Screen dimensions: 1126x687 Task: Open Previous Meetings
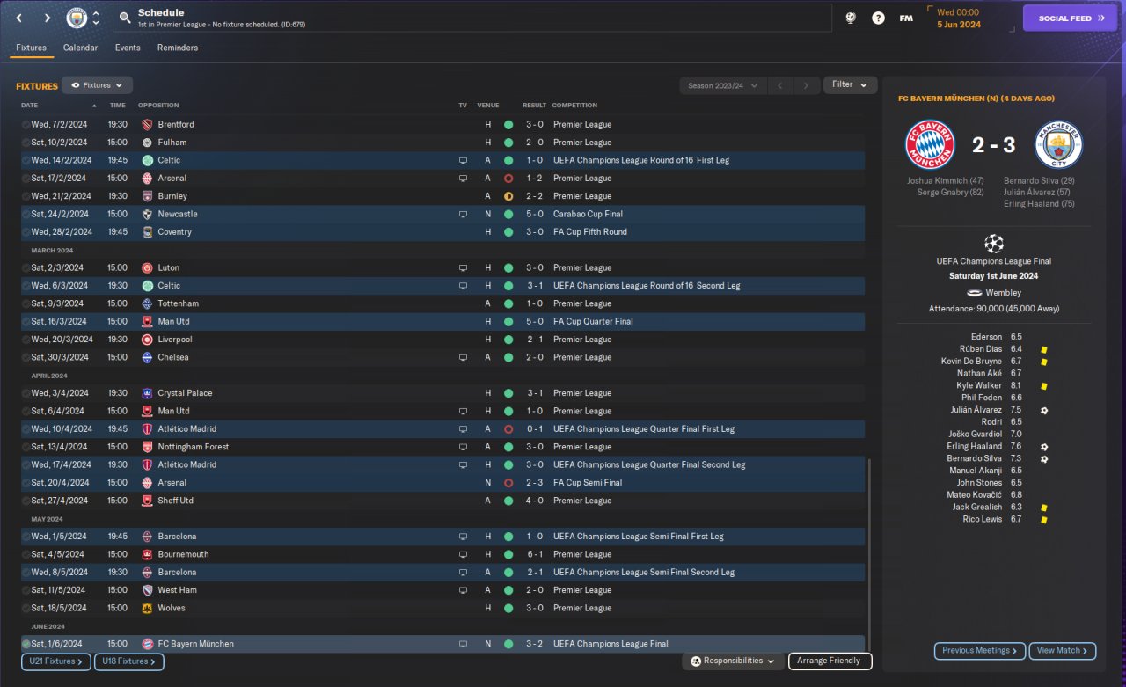tap(980, 651)
